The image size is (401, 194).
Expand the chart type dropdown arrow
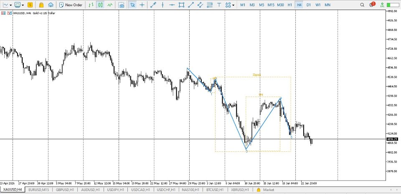click(x=11, y=5)
